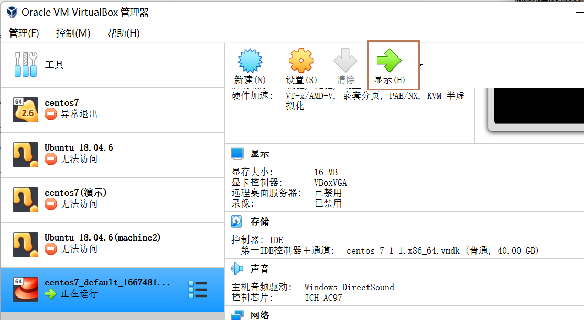Click the 录像 已禁用 value
Viewport: 584px width, 320px height.
tap(328, 203)
